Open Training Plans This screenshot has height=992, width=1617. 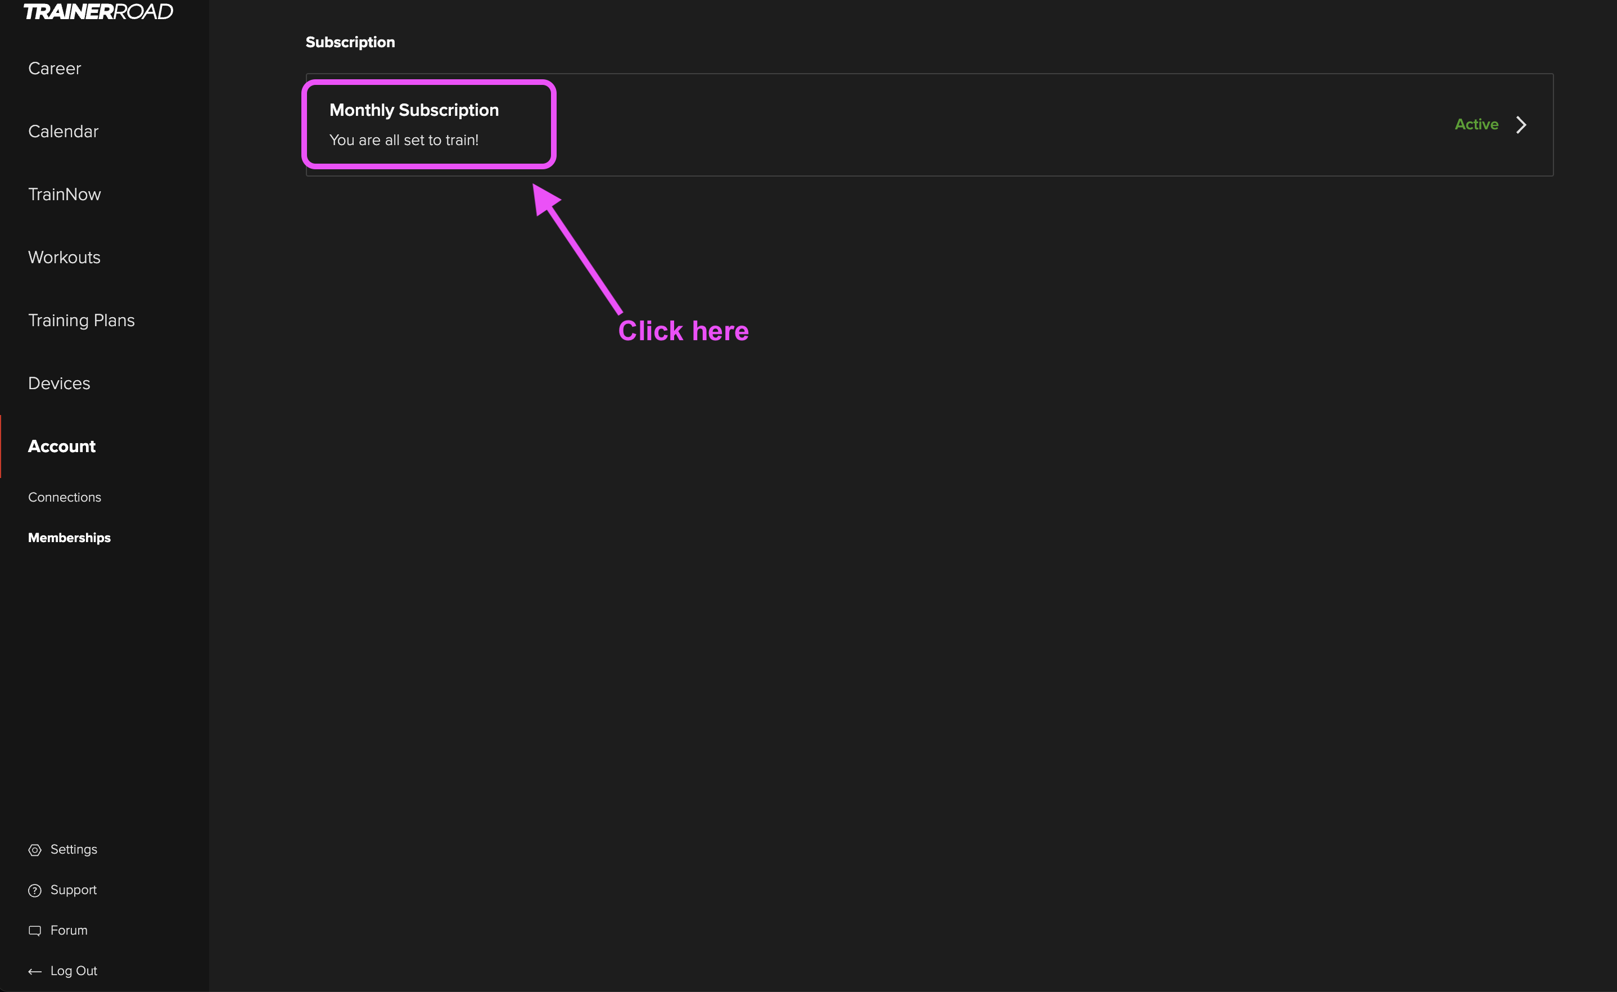[82, 321]
